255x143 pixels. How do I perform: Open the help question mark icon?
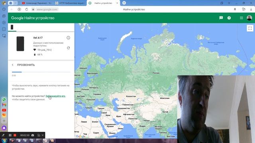coord(229,18)
